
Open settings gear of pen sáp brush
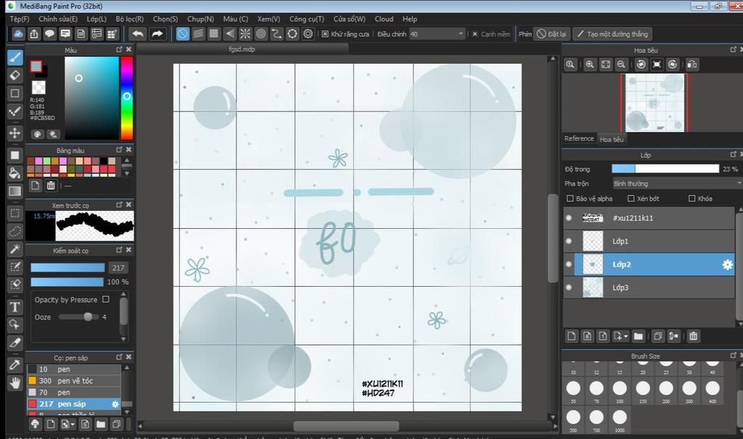[x=115, y=404]
